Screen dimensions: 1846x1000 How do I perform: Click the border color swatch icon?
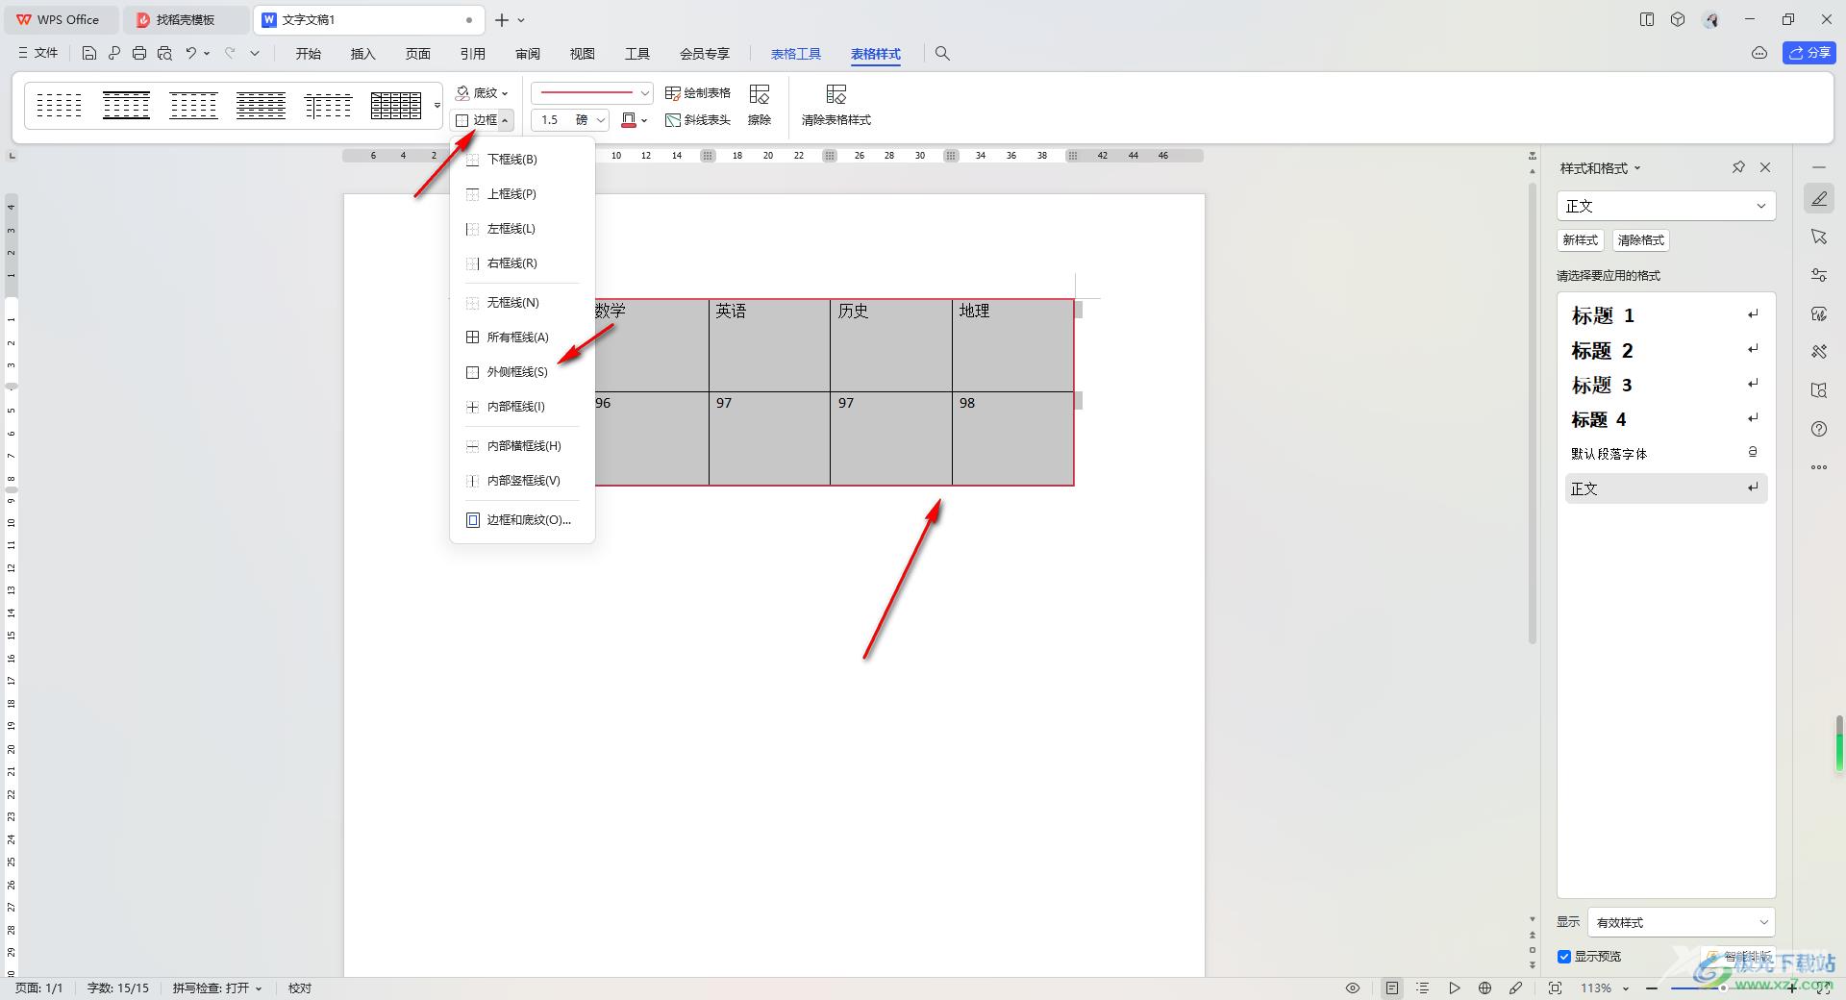pos(629,120)
